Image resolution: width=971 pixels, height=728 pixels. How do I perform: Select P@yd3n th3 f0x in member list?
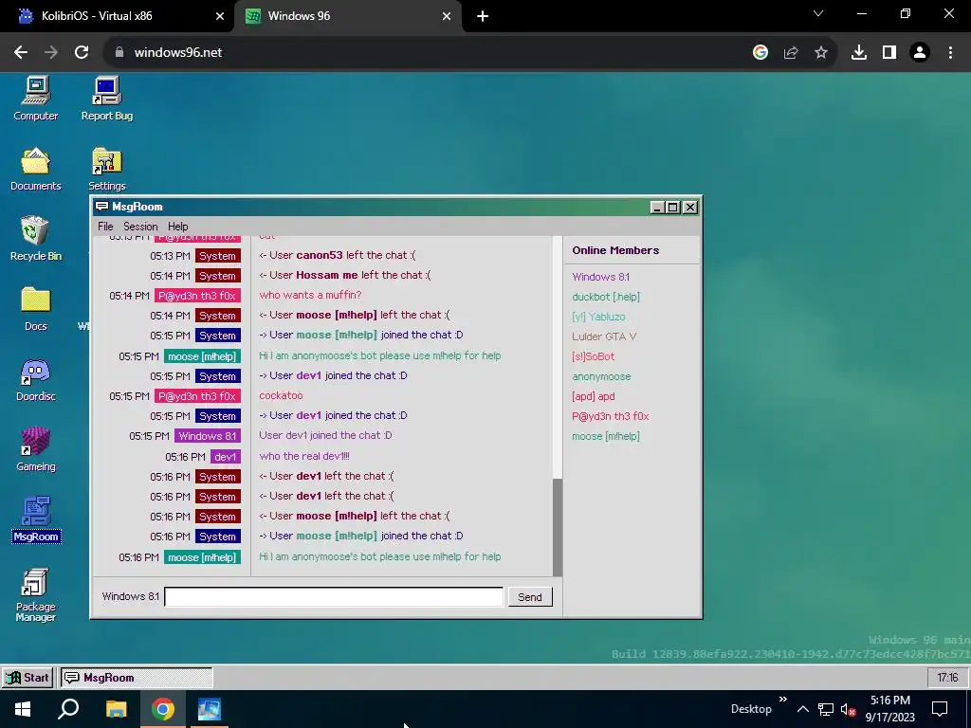610,416
